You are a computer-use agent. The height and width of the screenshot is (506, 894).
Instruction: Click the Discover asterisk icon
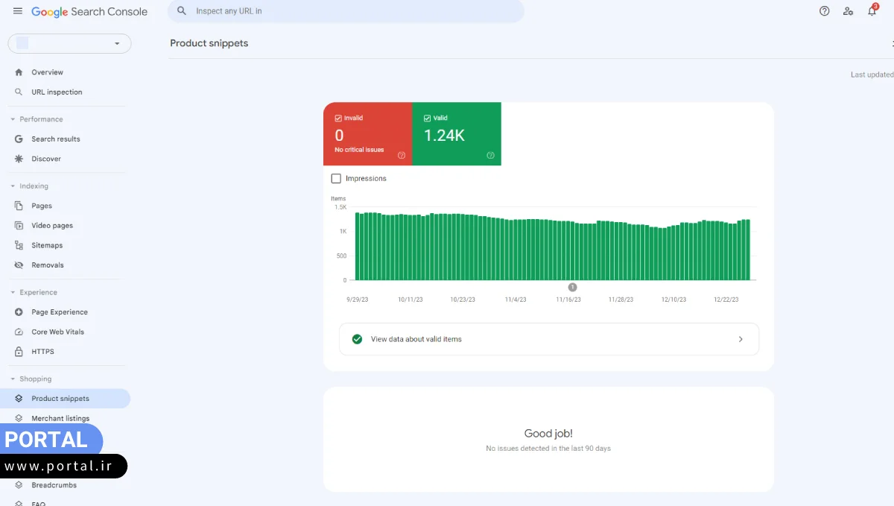pyautogui.click(x=19, y=159)
